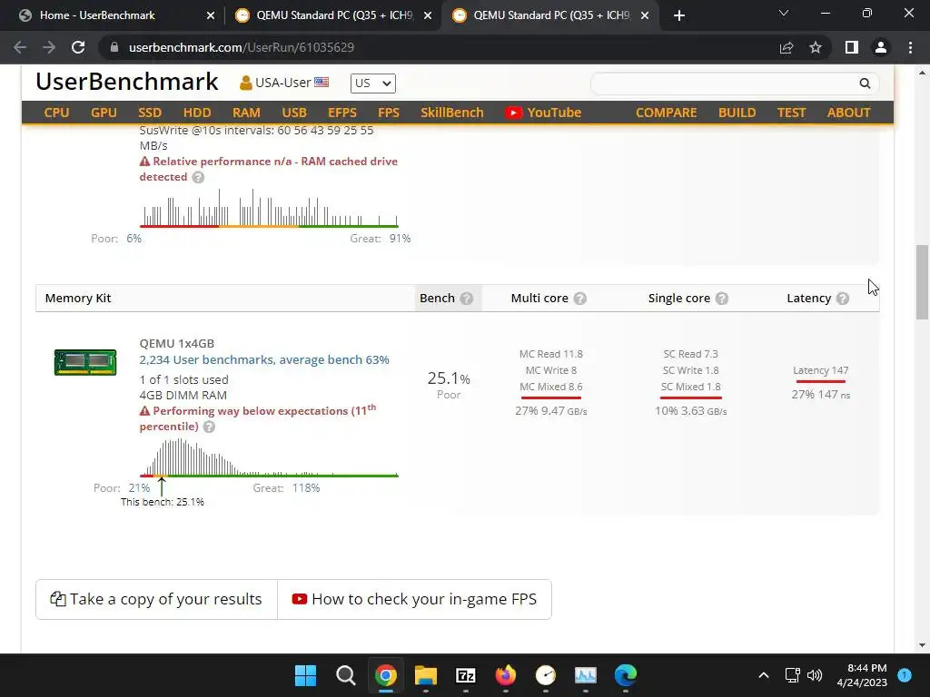Click the QEMU 1x4GB heading
Viewport: 930px width, 697px height.
coord(177,343)
